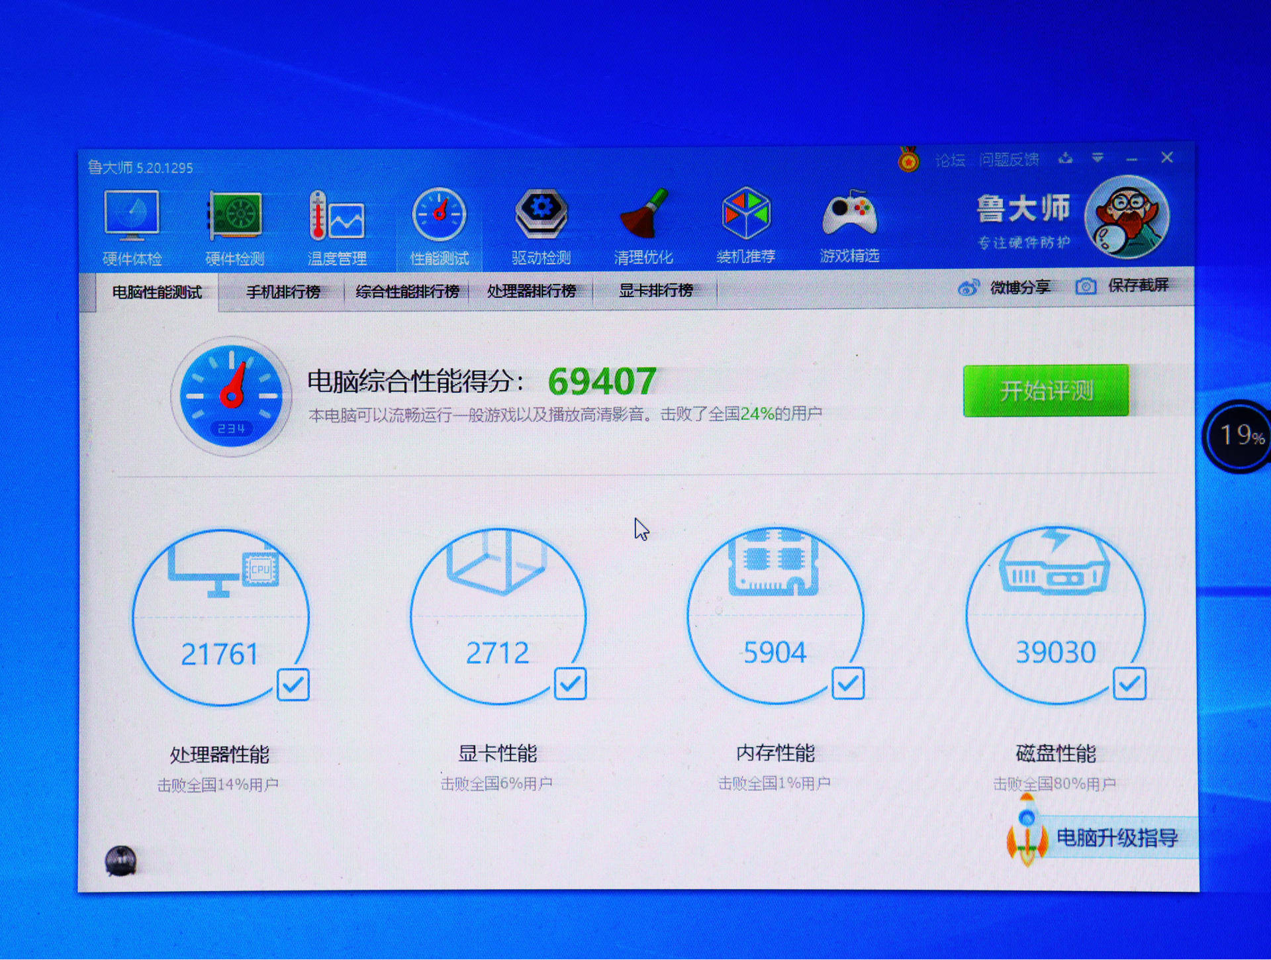Uncheck the 显卡性能 test checkbox
The height and width of the screenshot is (960, 1271).
[570, 683]
